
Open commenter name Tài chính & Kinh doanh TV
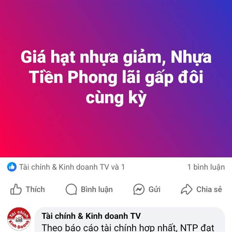tap(91, 216)
